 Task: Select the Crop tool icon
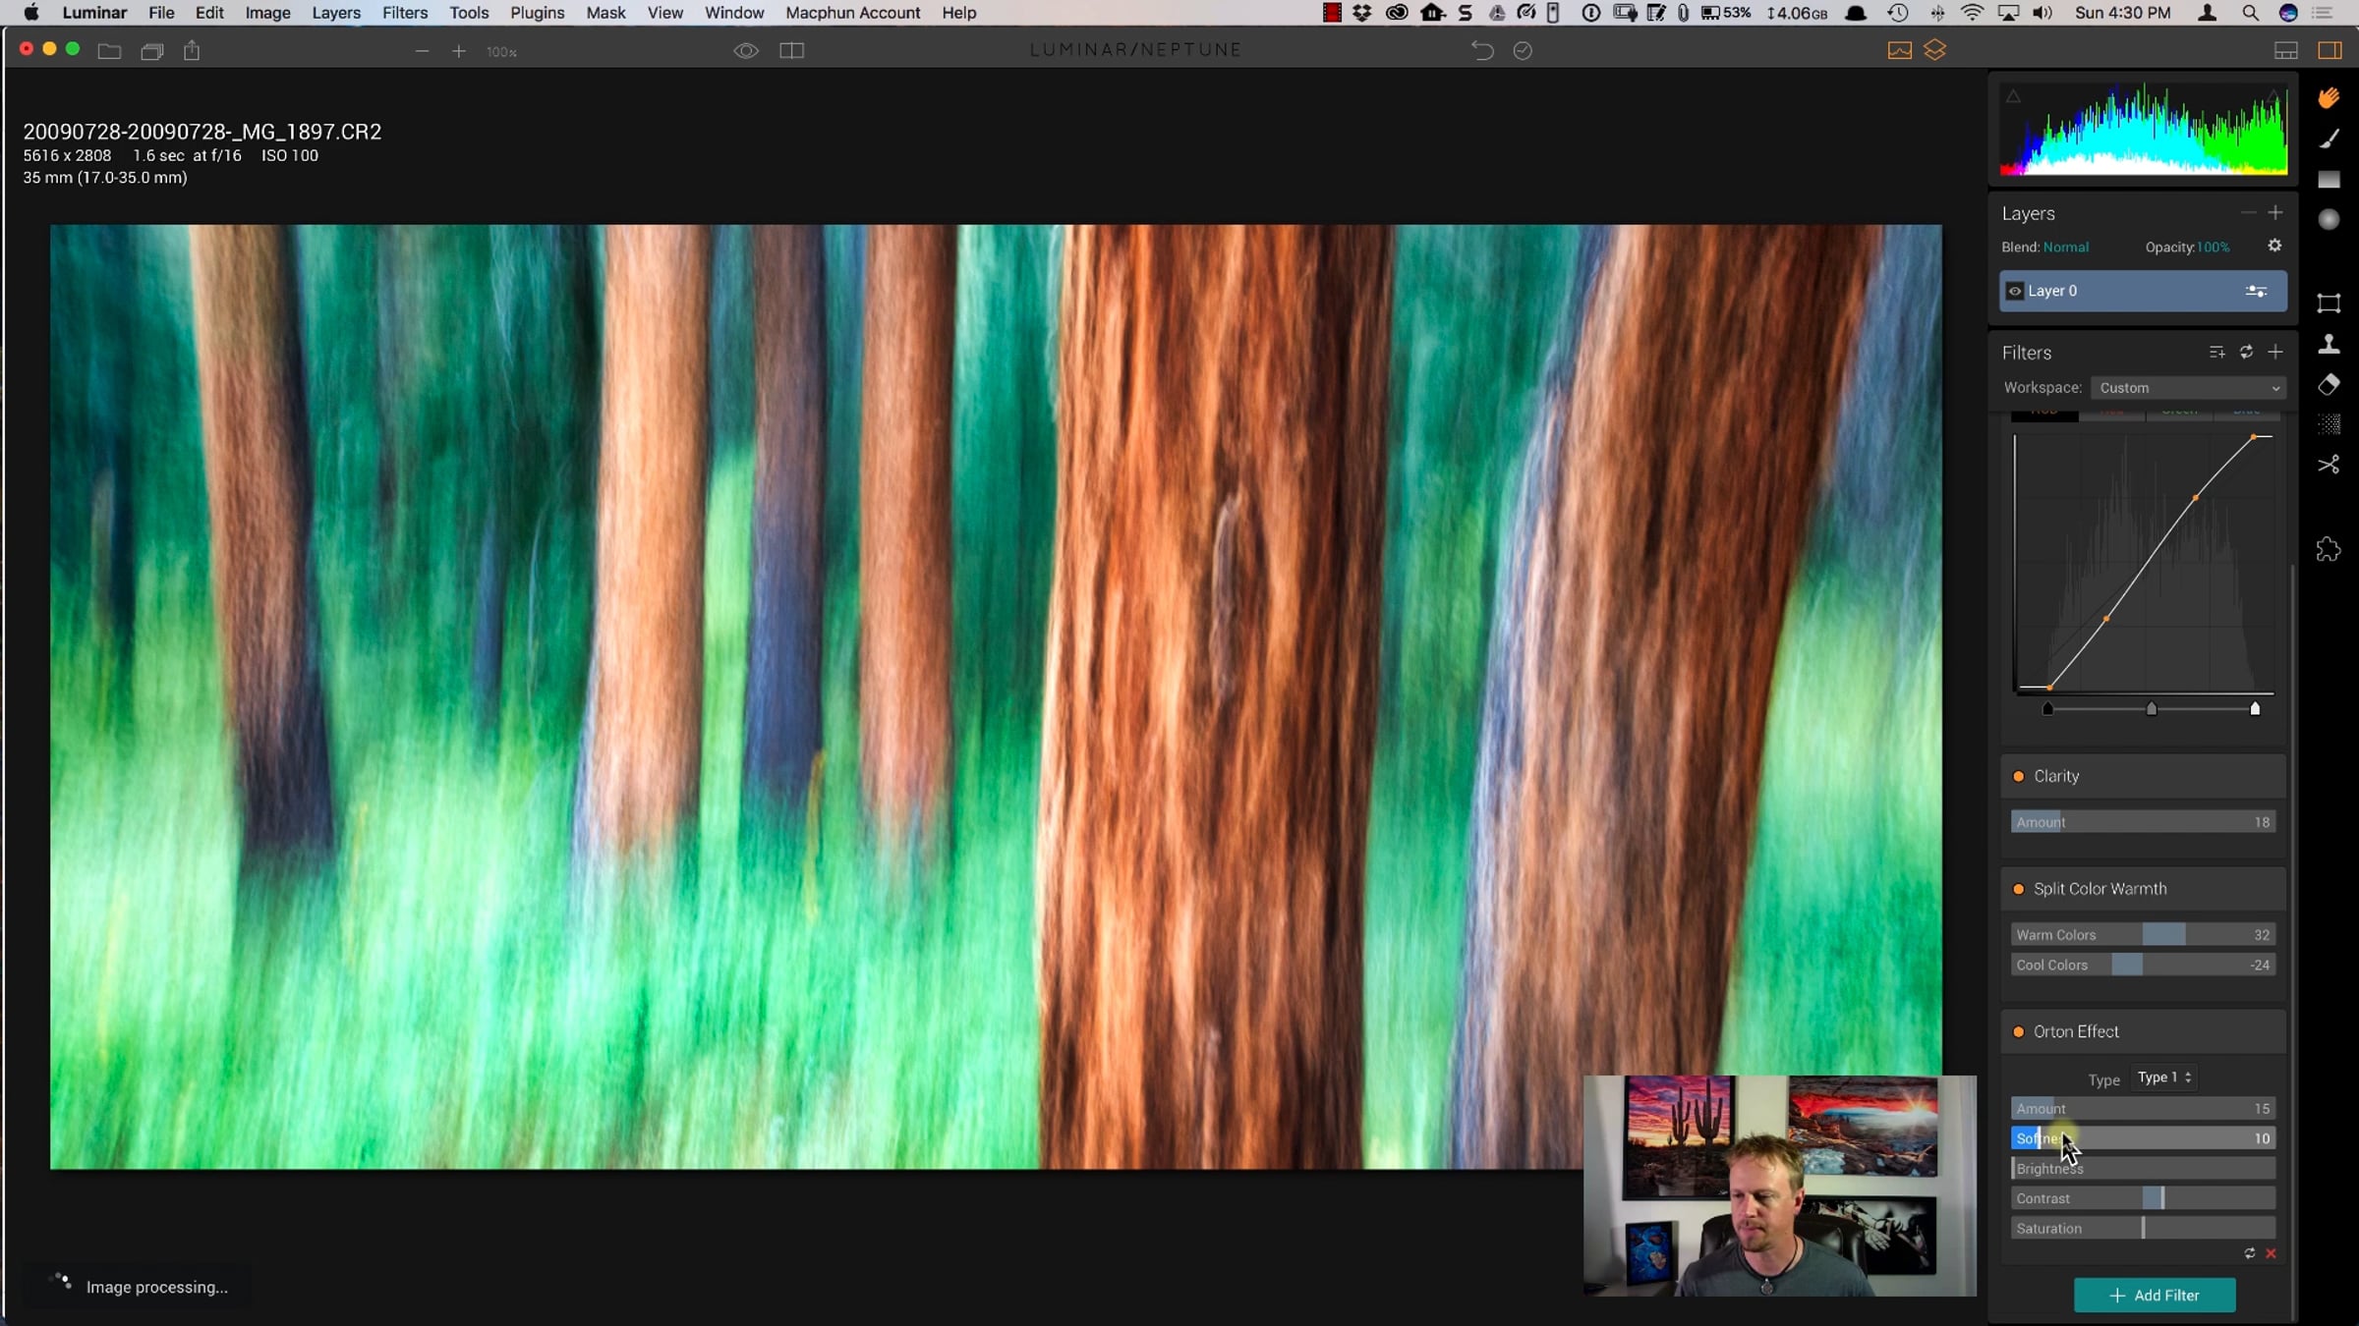click(2329, 304)
